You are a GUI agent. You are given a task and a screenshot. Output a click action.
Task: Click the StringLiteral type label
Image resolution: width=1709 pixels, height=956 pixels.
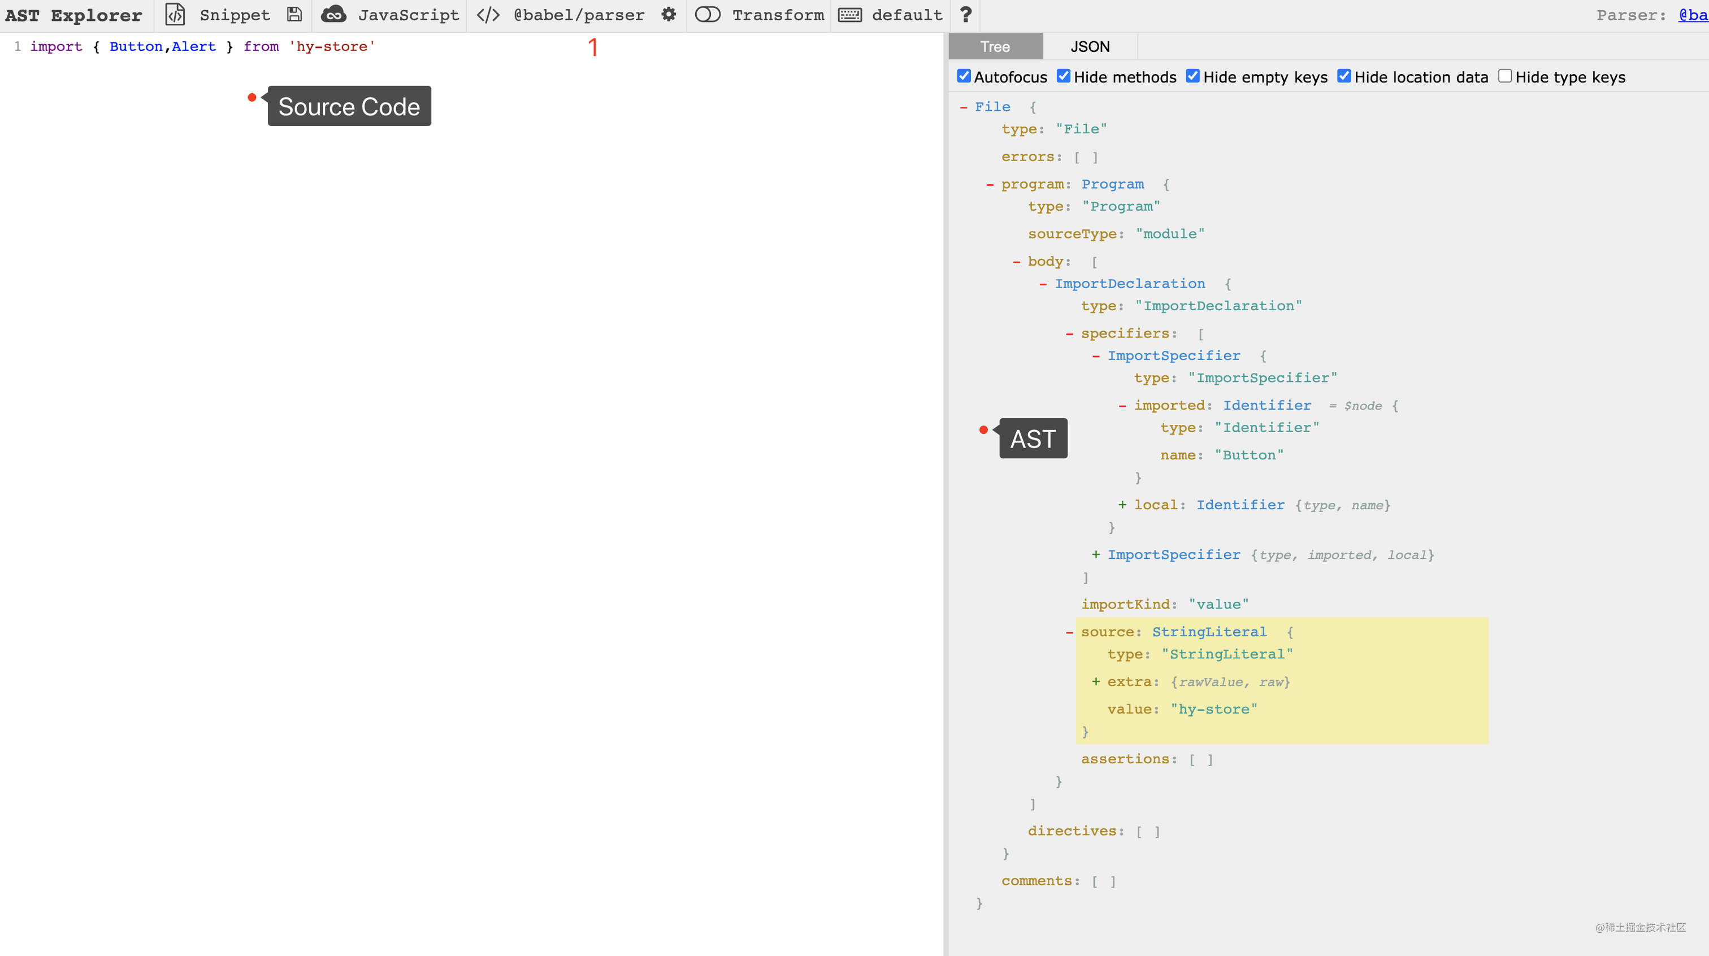[1209, 632]
